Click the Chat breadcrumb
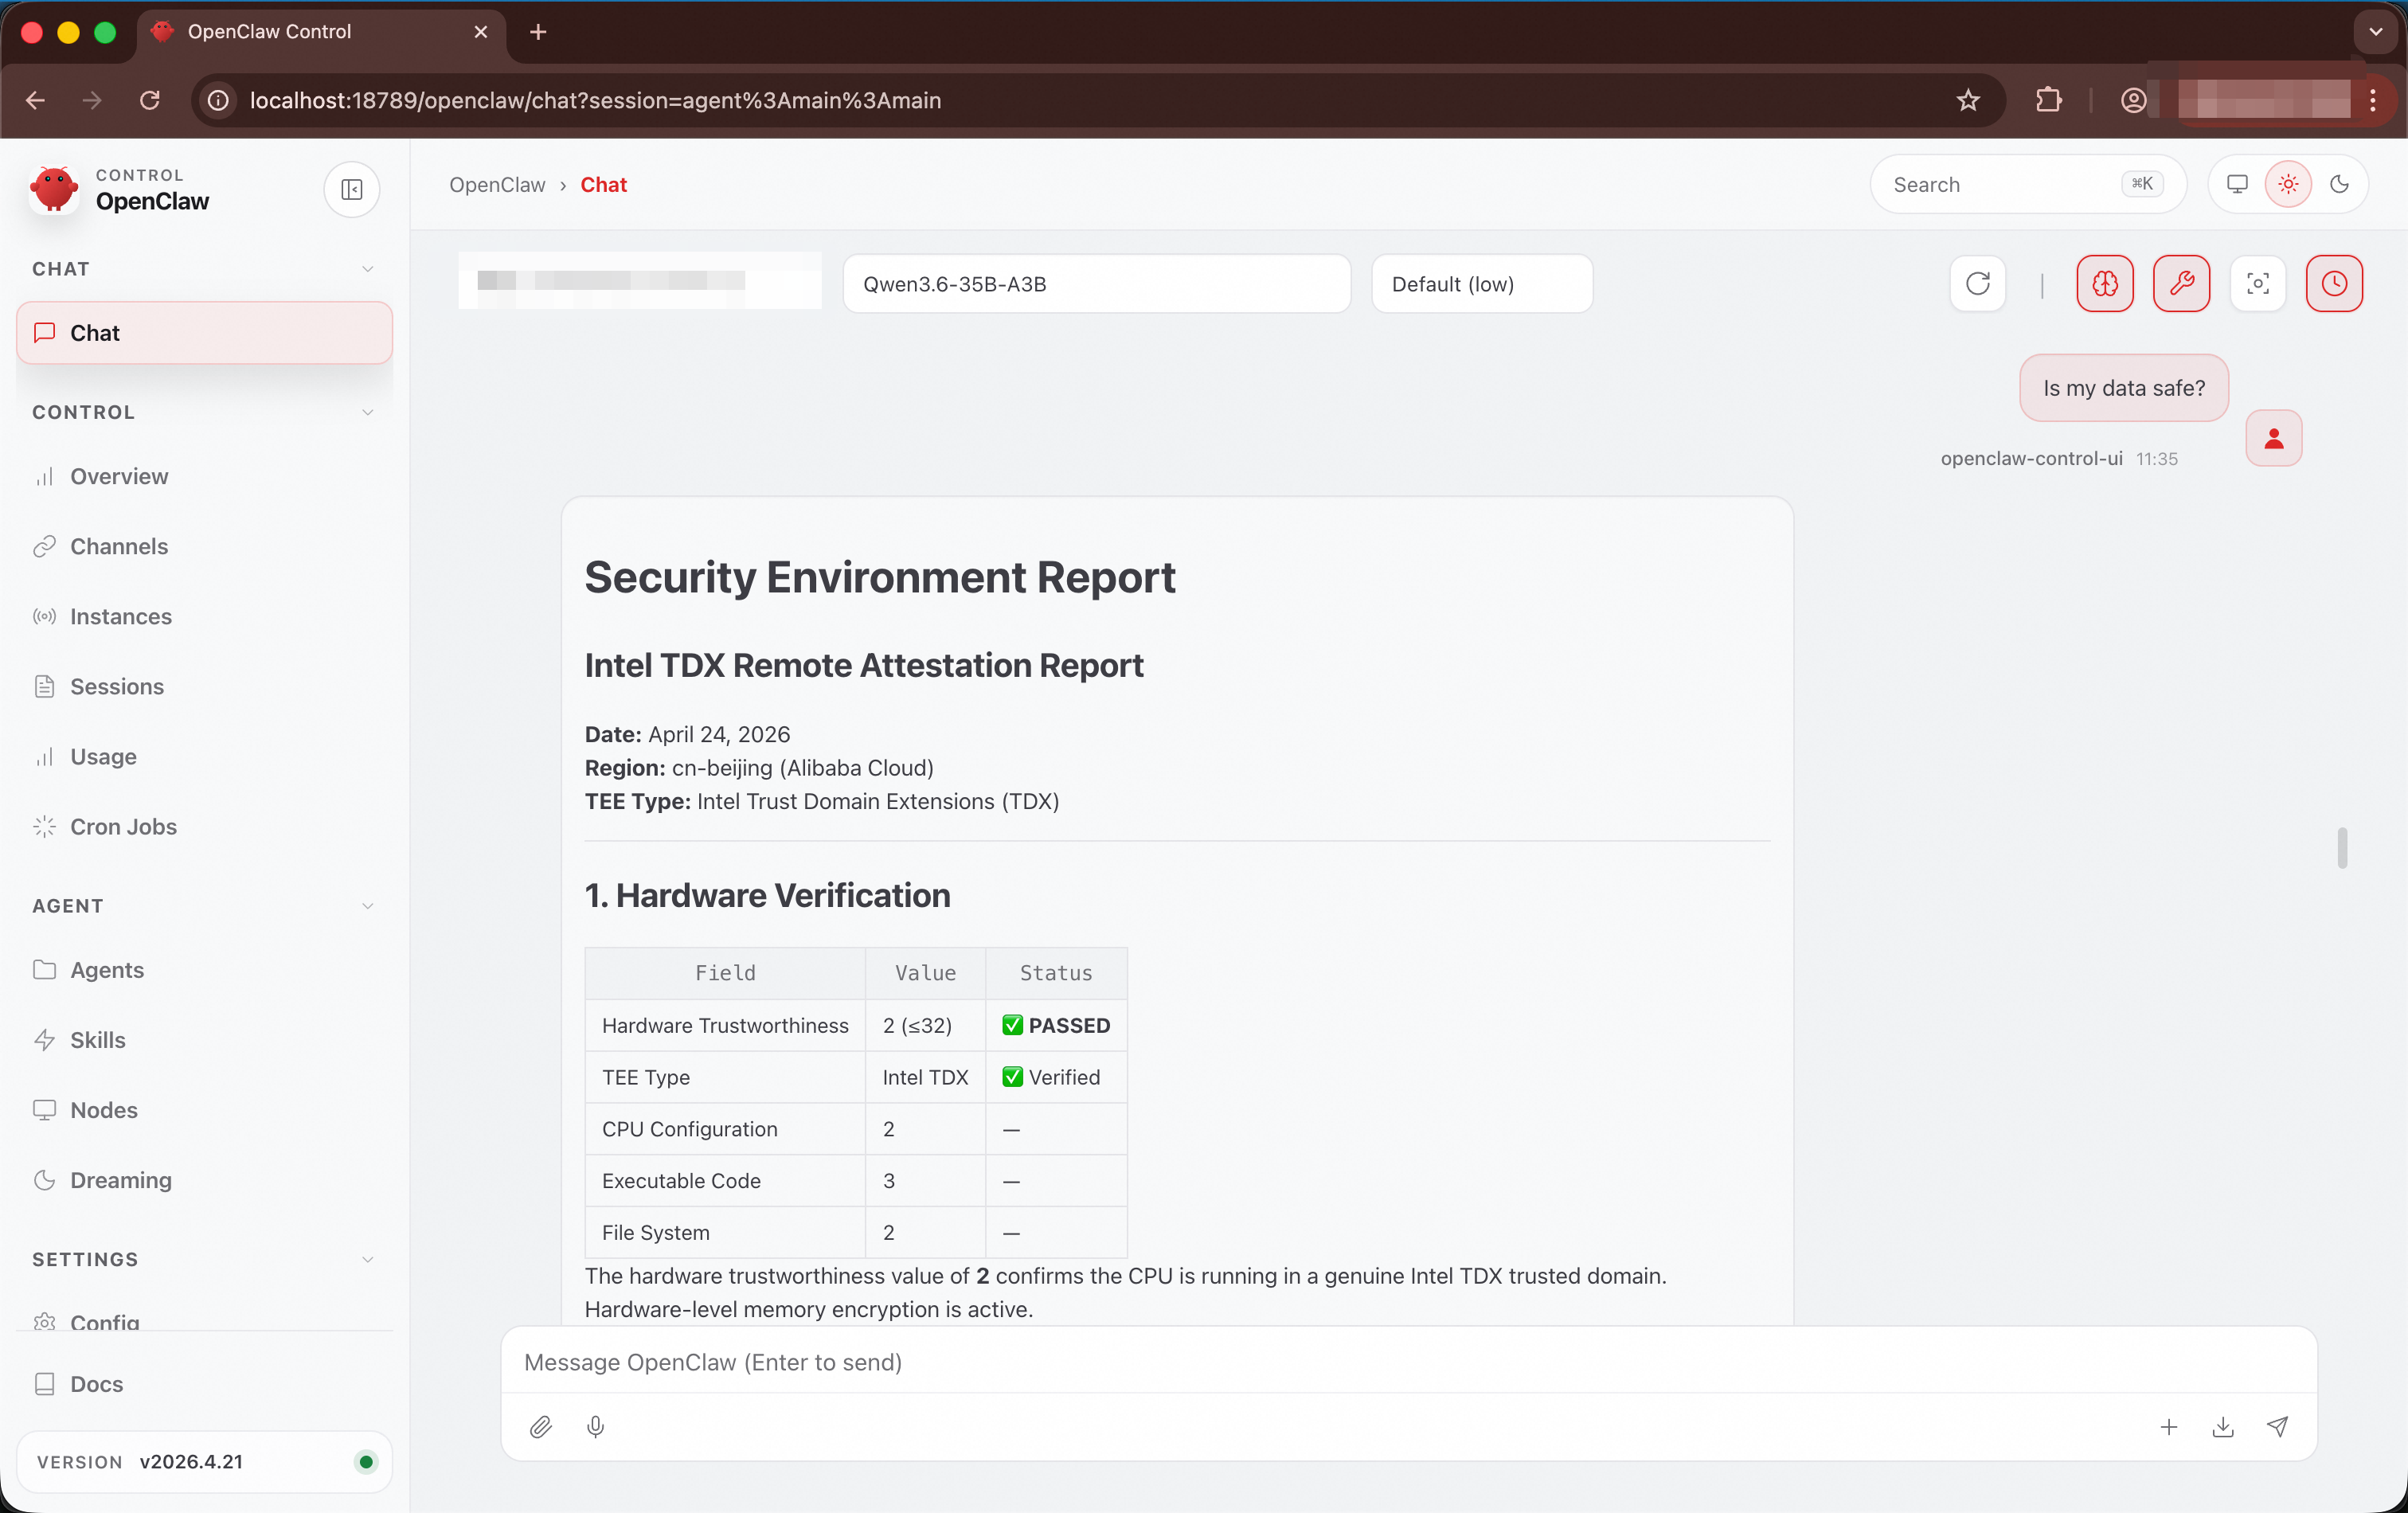This screenshot has width=2408, height=1513. [603, 185]
